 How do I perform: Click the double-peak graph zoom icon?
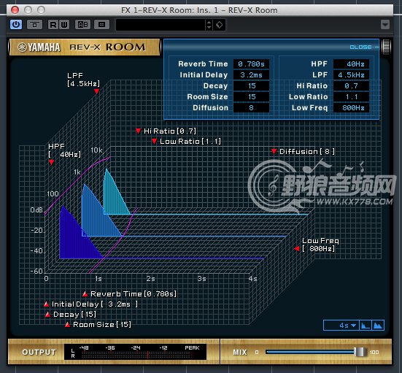[x=378, y=326]
